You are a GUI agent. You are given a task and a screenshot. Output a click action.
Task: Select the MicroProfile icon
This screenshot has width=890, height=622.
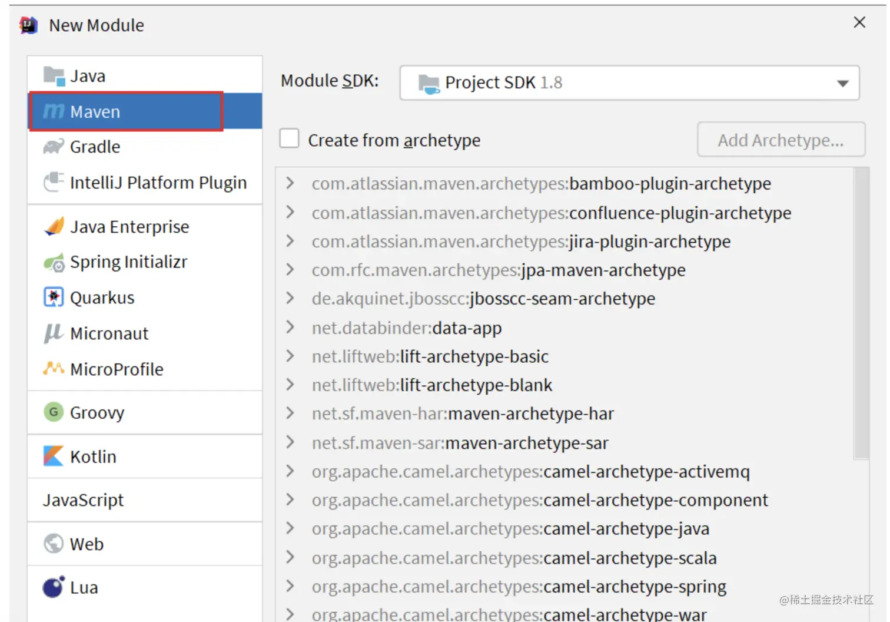54,369
